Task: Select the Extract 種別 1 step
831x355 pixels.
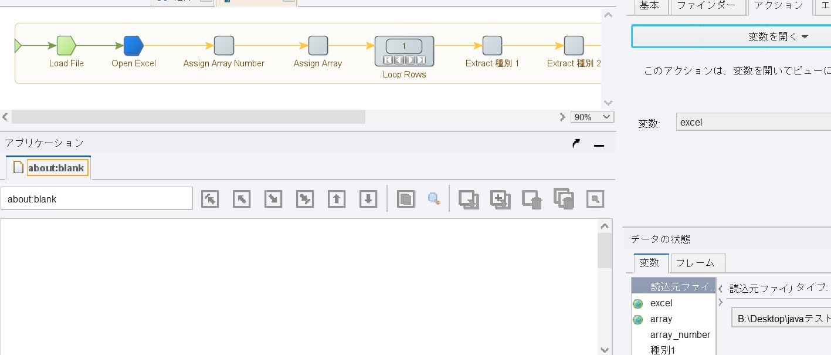Action: click(492, 45)
